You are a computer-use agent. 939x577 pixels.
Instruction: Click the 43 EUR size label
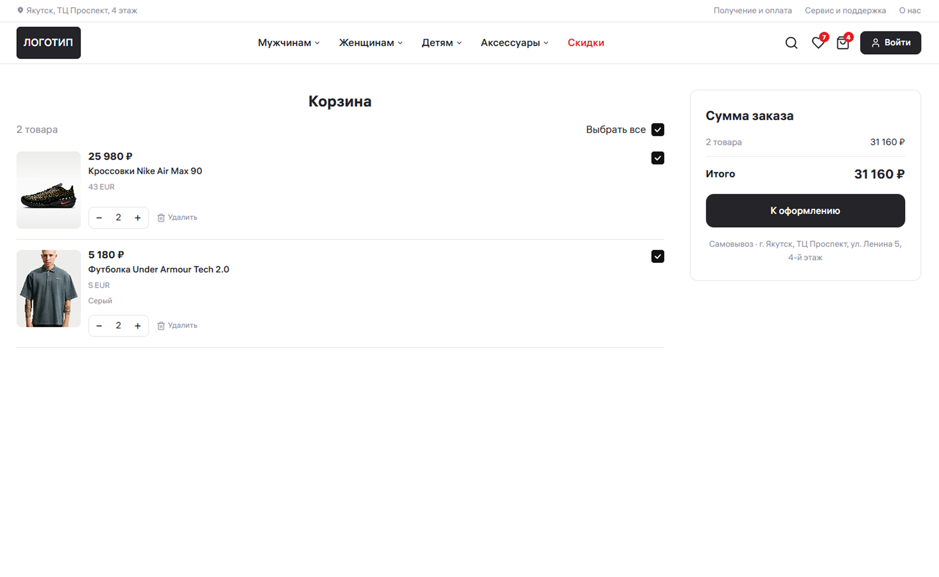[x=101, y=187]
